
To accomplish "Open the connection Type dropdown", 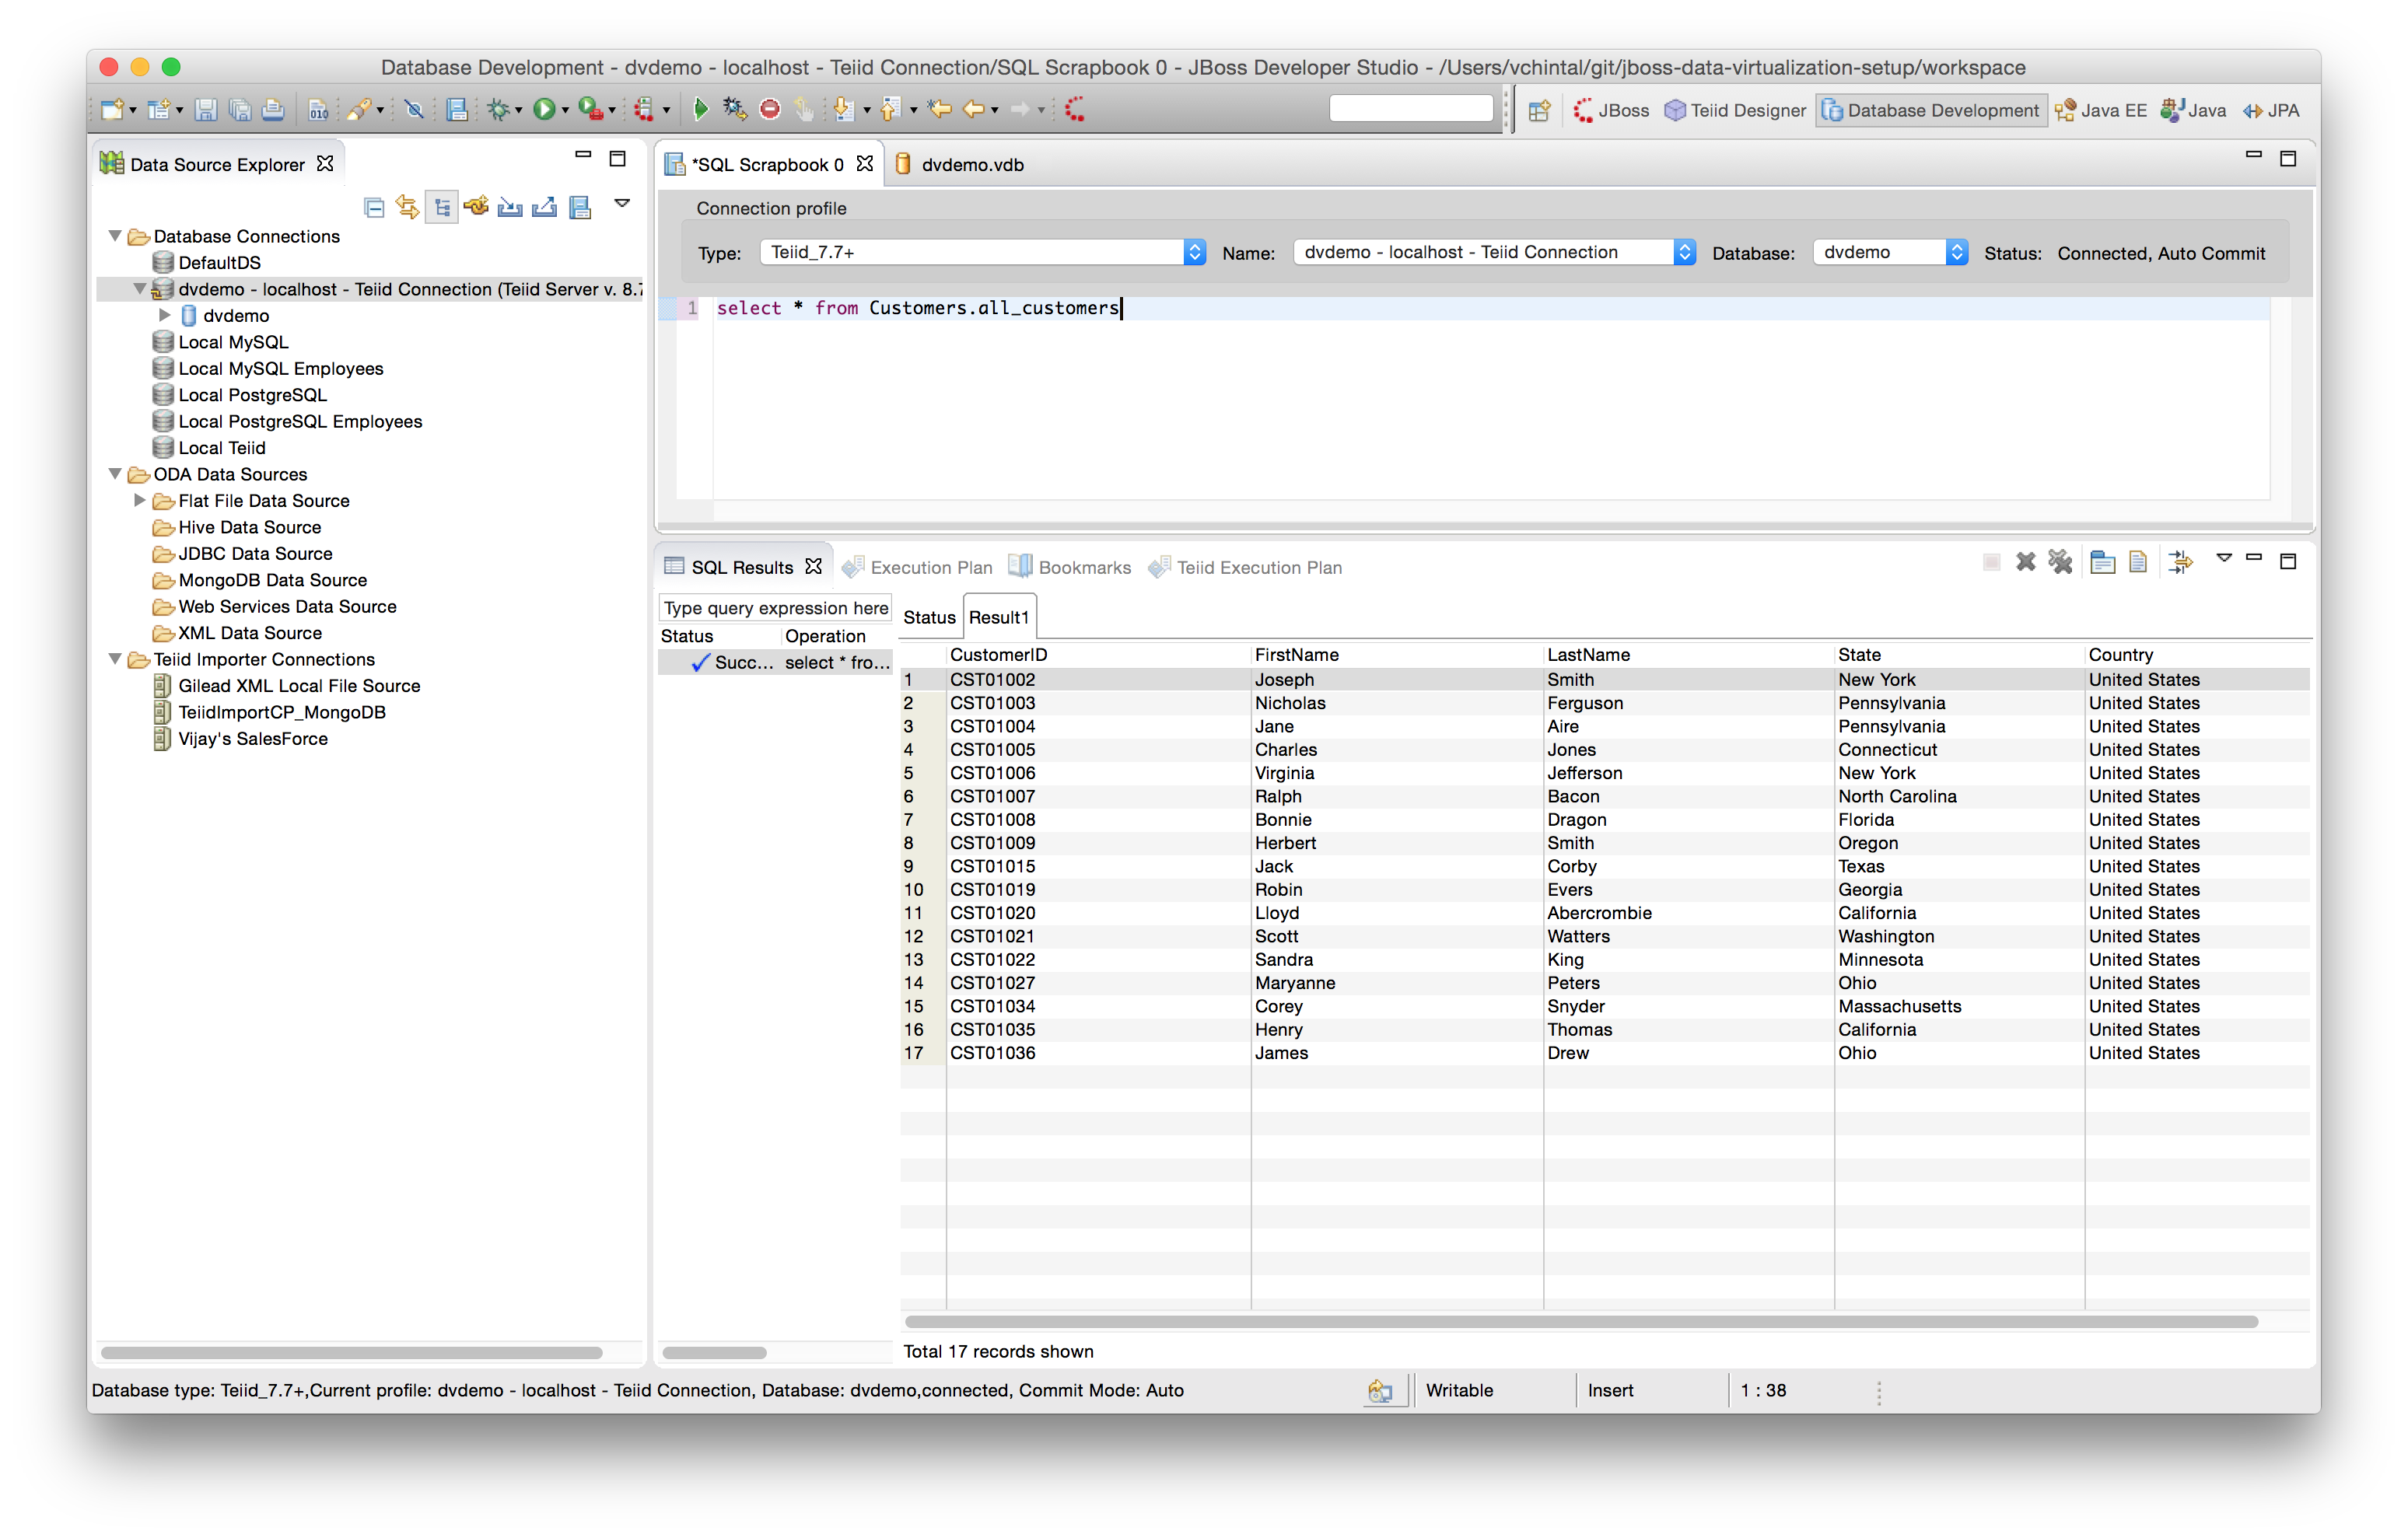I will (x=1192, y=252).
